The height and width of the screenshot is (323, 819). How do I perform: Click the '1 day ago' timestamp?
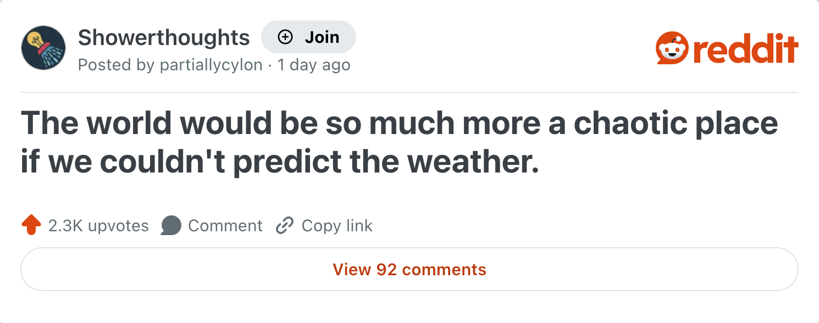click(314, 65)
